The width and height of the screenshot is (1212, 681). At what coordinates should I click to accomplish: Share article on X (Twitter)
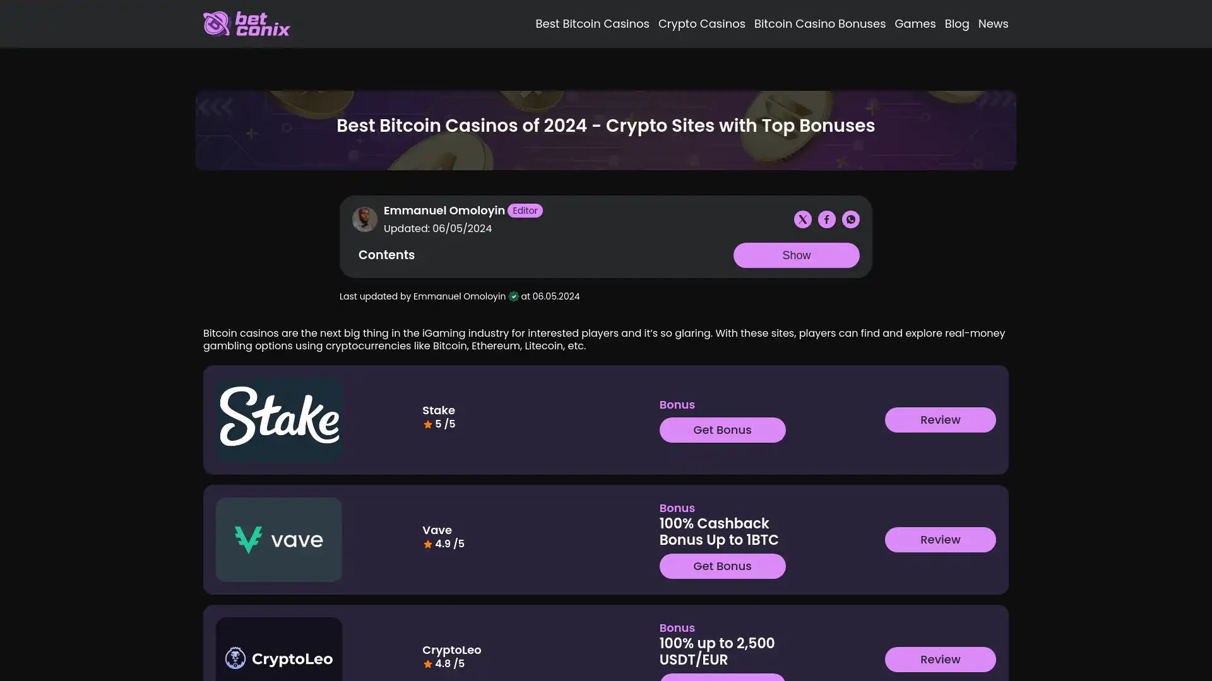[802, 219]
